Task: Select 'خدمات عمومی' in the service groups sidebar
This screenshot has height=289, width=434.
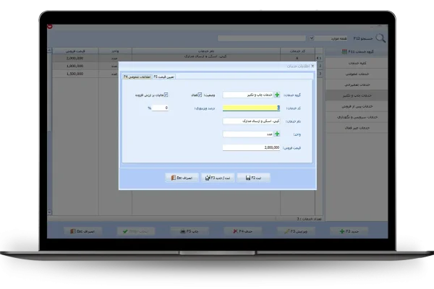Action: (x=357, y=74)
